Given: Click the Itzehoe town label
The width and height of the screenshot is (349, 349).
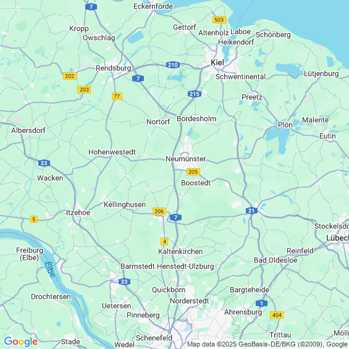Looking at the screenshot, I should 78,212.
